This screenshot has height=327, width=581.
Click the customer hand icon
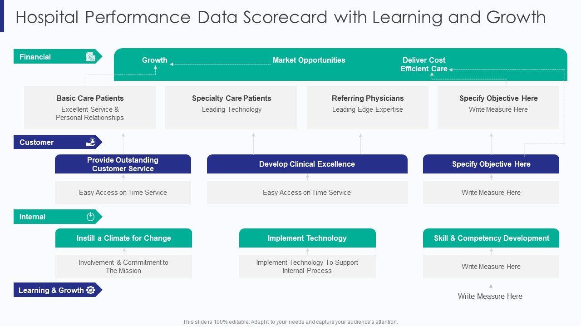(x=91, y=142)
